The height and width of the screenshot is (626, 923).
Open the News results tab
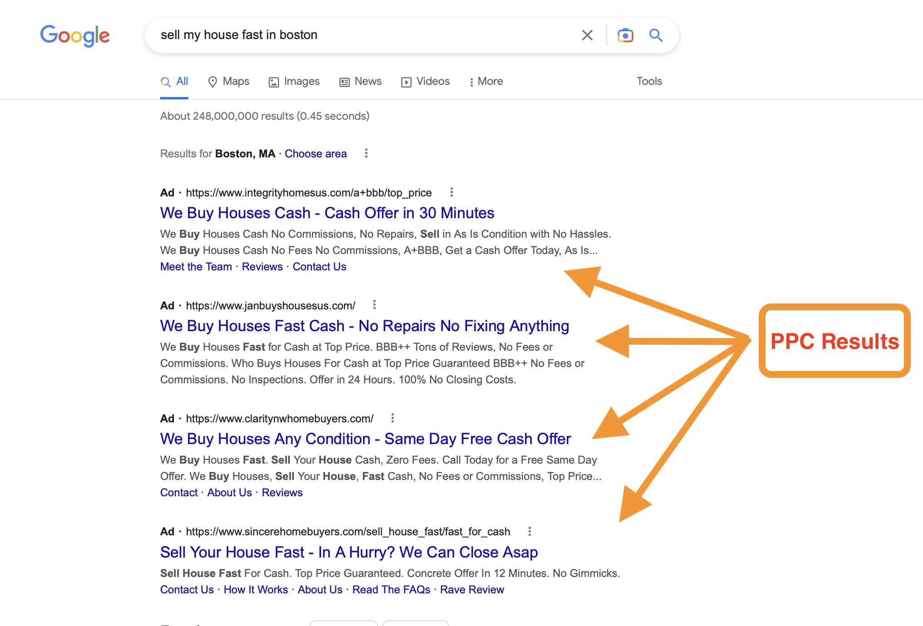click(x=361, y=82)
